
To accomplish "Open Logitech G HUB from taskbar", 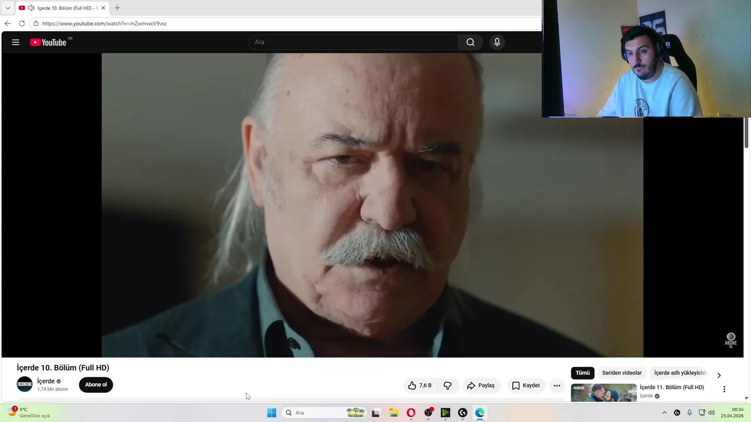I will pyautogui.click(x=462, y=413).
